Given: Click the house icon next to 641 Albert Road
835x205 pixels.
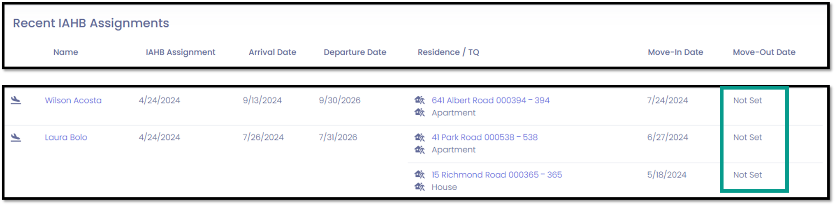Looking at the screenshot, I should click(x=420, y=100).
